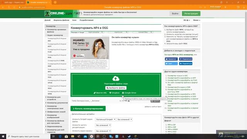The height and width of the screenshot is (139, 247).
Task: Open the Домой menu item
Action: [47, 20]
